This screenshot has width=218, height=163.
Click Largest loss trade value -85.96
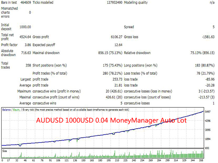click(210, 79)
